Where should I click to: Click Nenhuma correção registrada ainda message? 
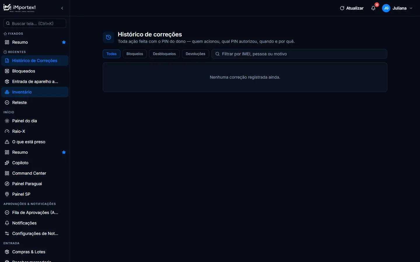pyautogui.click(x=245, y=77)
